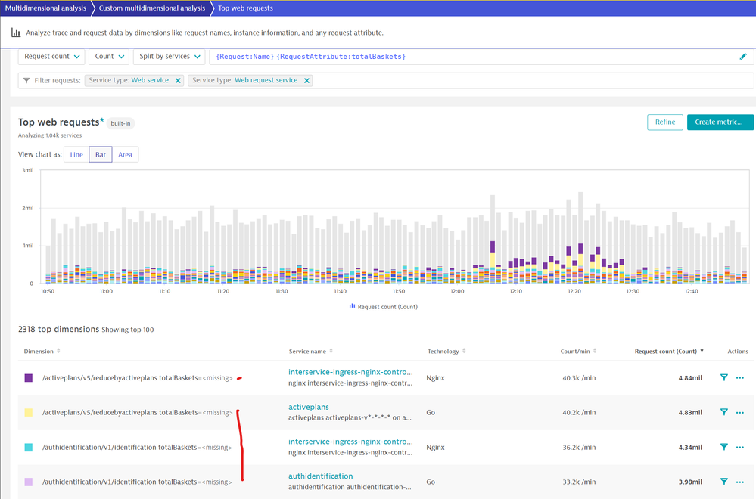Viewport: 756px width, 499px height.
Task: Expand the Count aggregation dropdown
Action: [x=110, y=57]
